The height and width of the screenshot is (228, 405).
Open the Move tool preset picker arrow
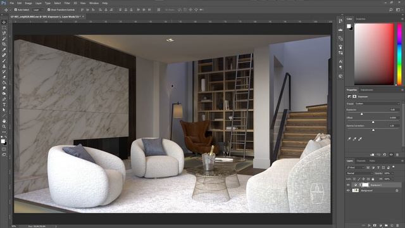pos(10,9)
